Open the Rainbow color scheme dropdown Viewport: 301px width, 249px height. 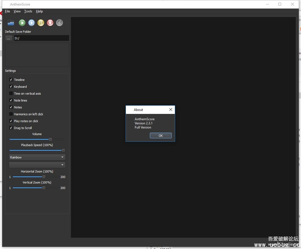point(37,157)
